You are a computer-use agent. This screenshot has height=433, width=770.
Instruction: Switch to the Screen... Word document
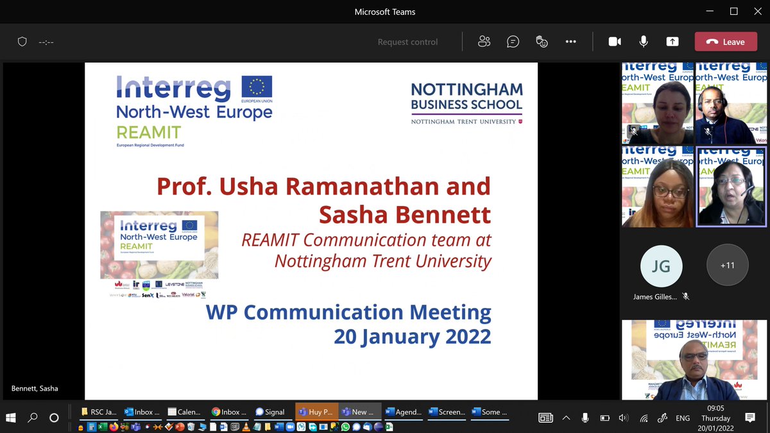(447, 411)
